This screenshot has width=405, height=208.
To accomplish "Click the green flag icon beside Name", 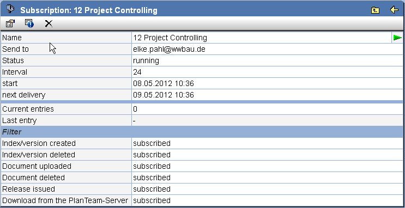I will [397, 38].
